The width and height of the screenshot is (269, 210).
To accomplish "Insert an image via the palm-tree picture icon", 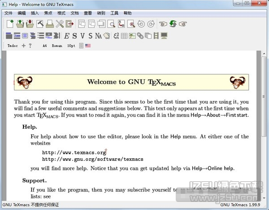I will click(x=132, y=36).
